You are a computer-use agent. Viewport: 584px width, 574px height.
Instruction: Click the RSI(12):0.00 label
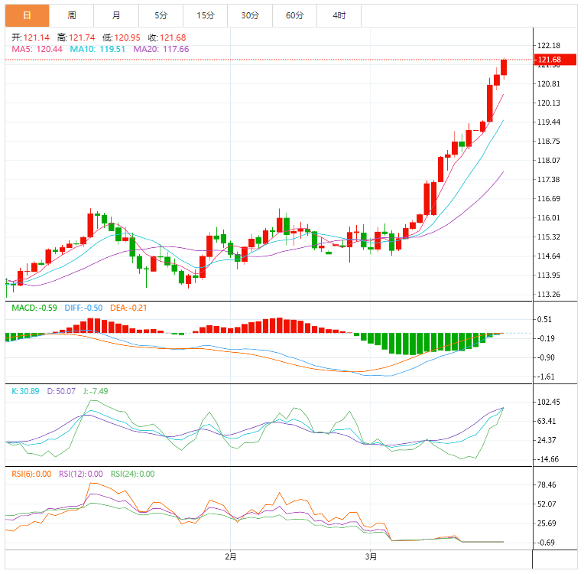click(x=81, y=474)
